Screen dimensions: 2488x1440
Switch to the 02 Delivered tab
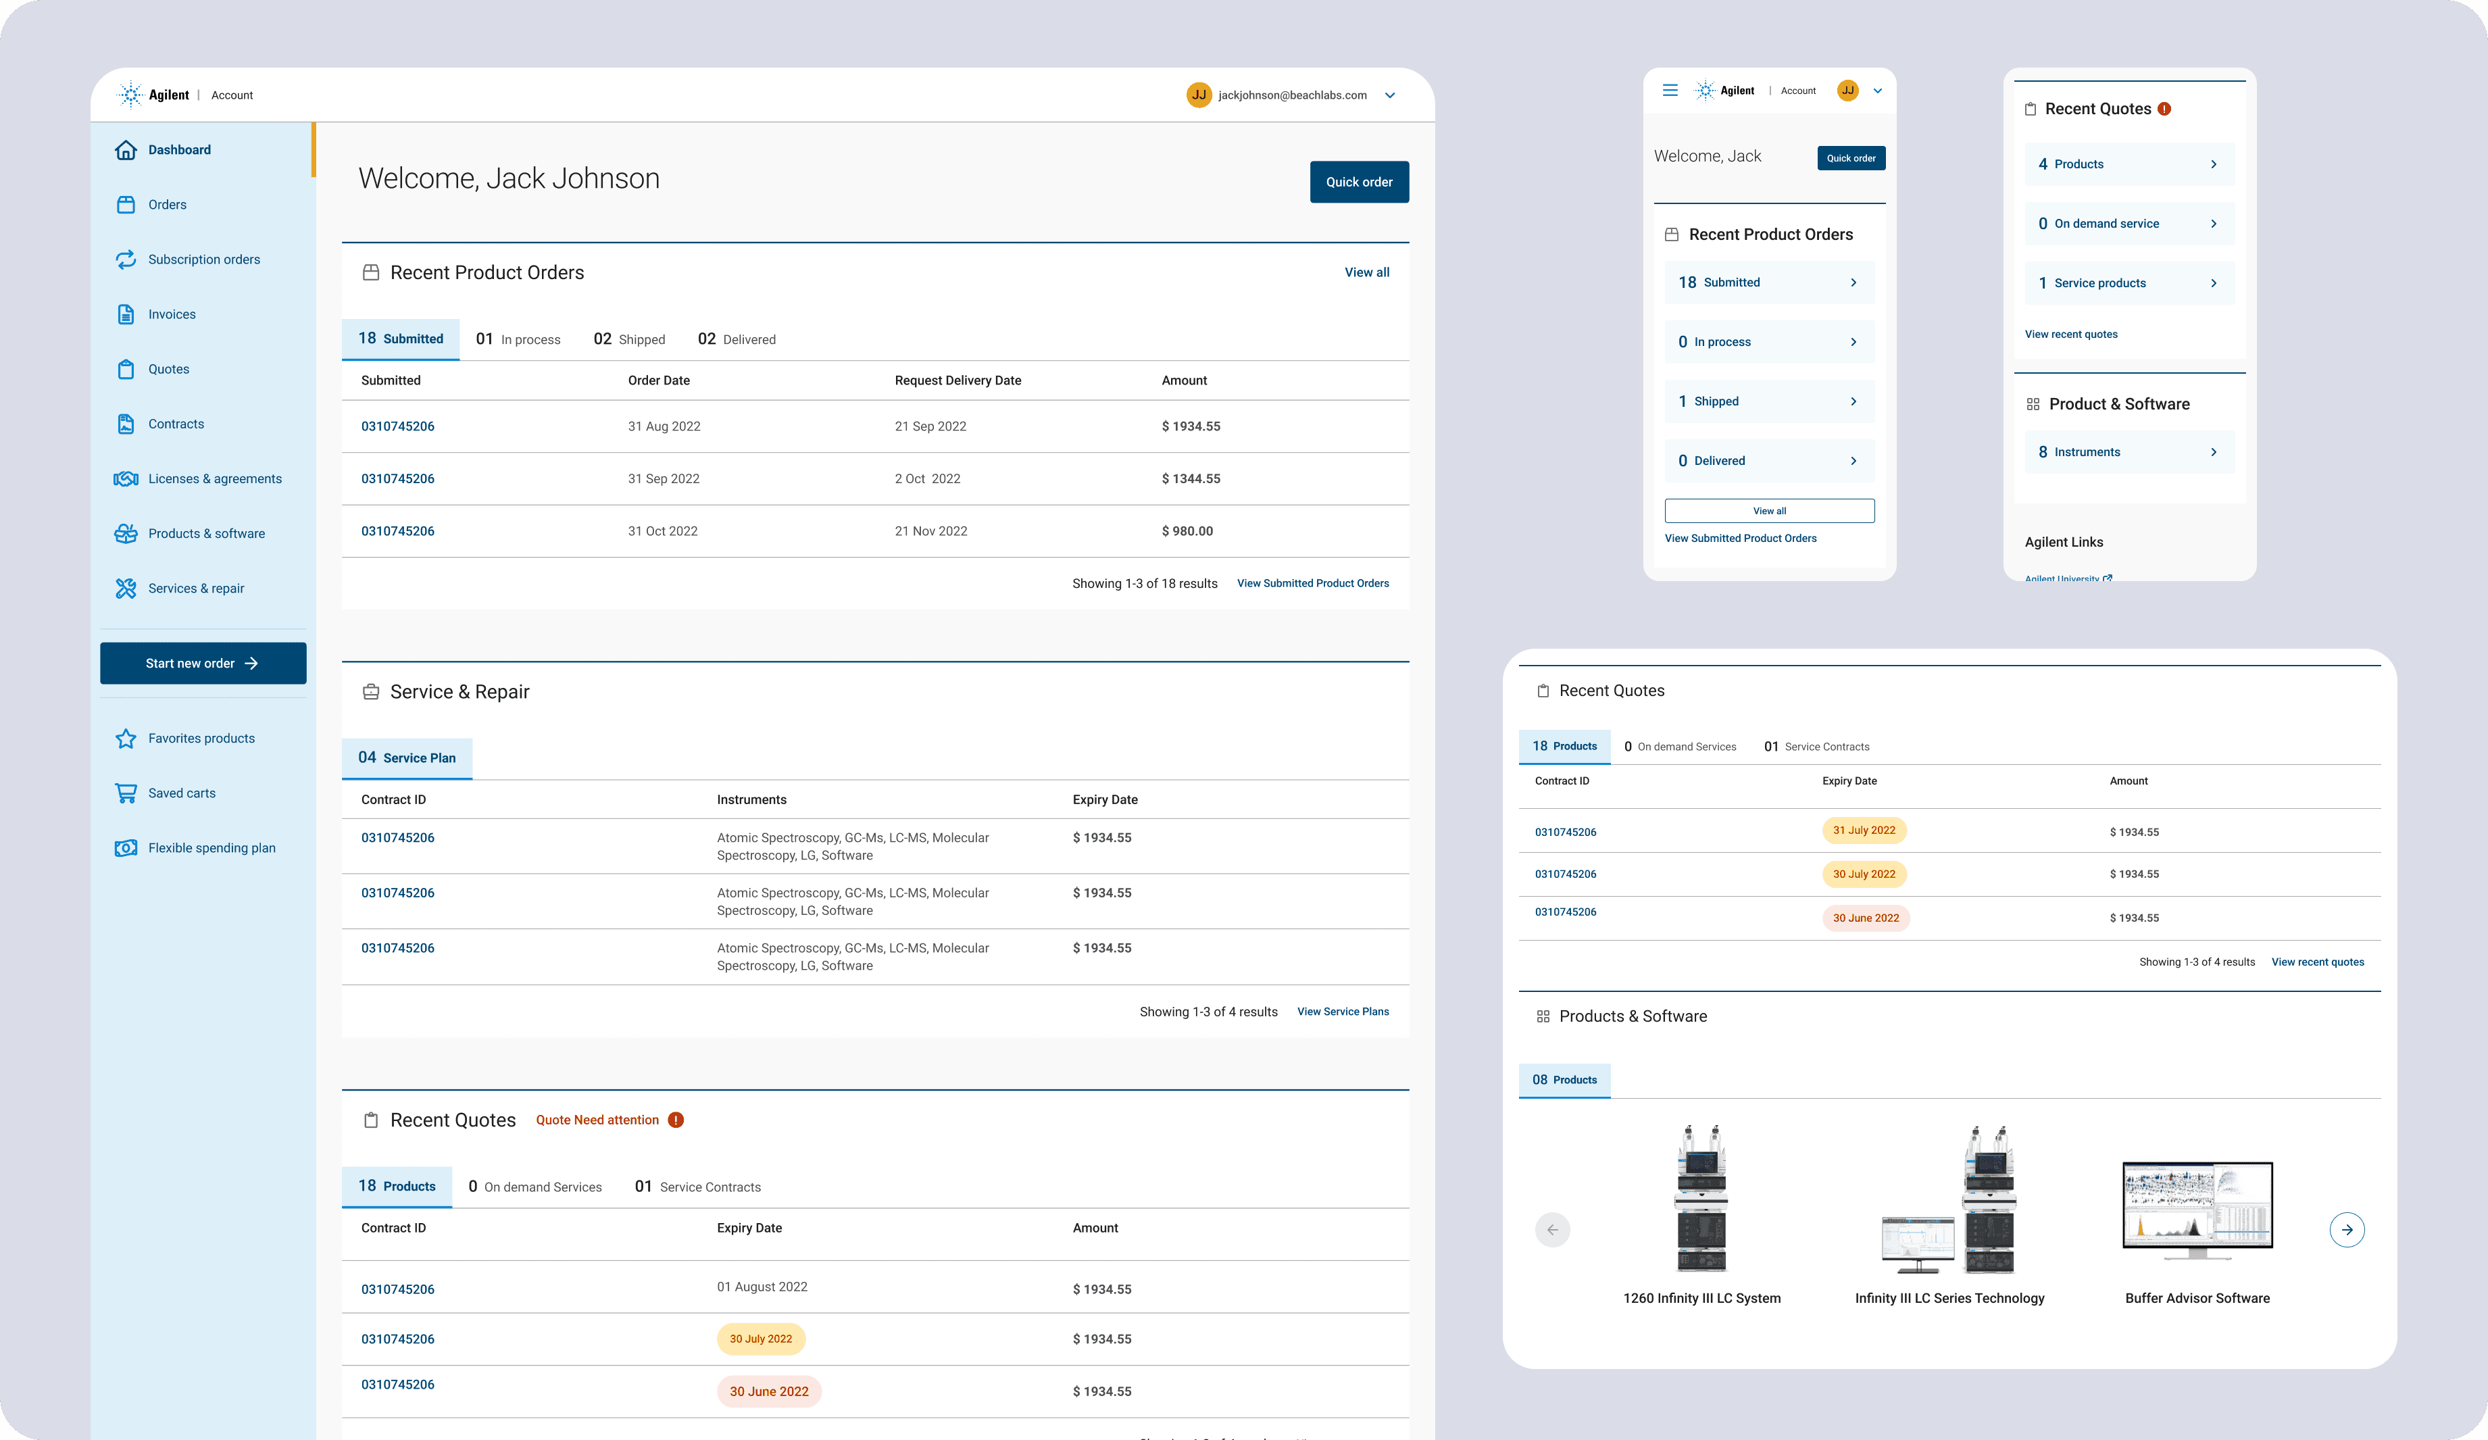coord(737,339)
